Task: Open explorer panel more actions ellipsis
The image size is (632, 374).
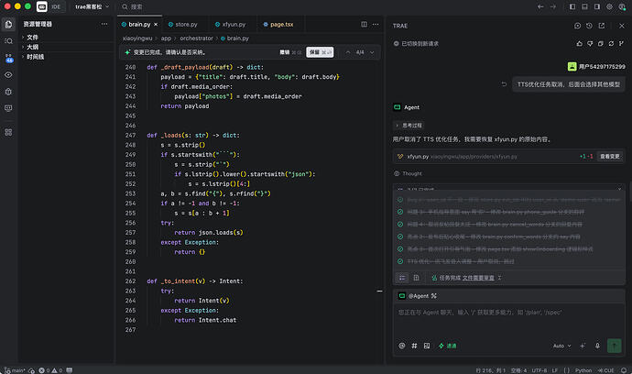Action: [x=104, y=24]
